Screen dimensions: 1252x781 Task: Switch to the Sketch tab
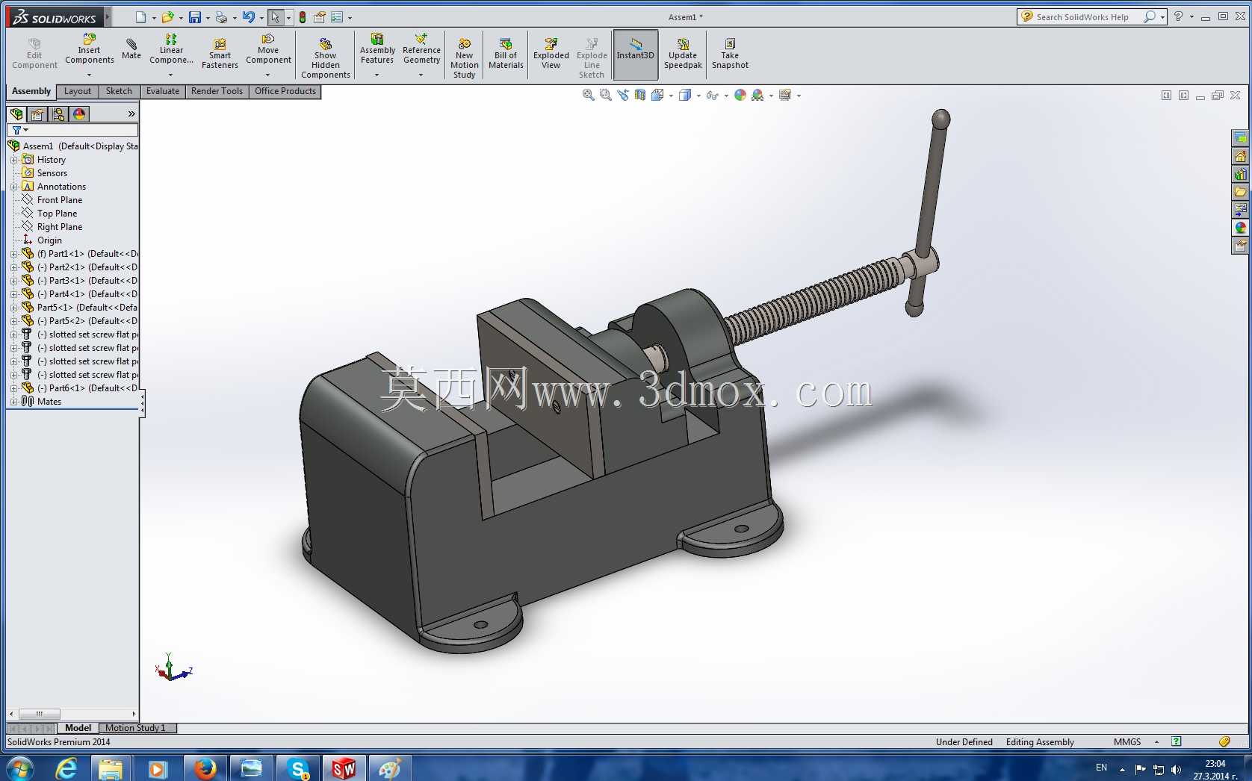click(x=119, y=91)
